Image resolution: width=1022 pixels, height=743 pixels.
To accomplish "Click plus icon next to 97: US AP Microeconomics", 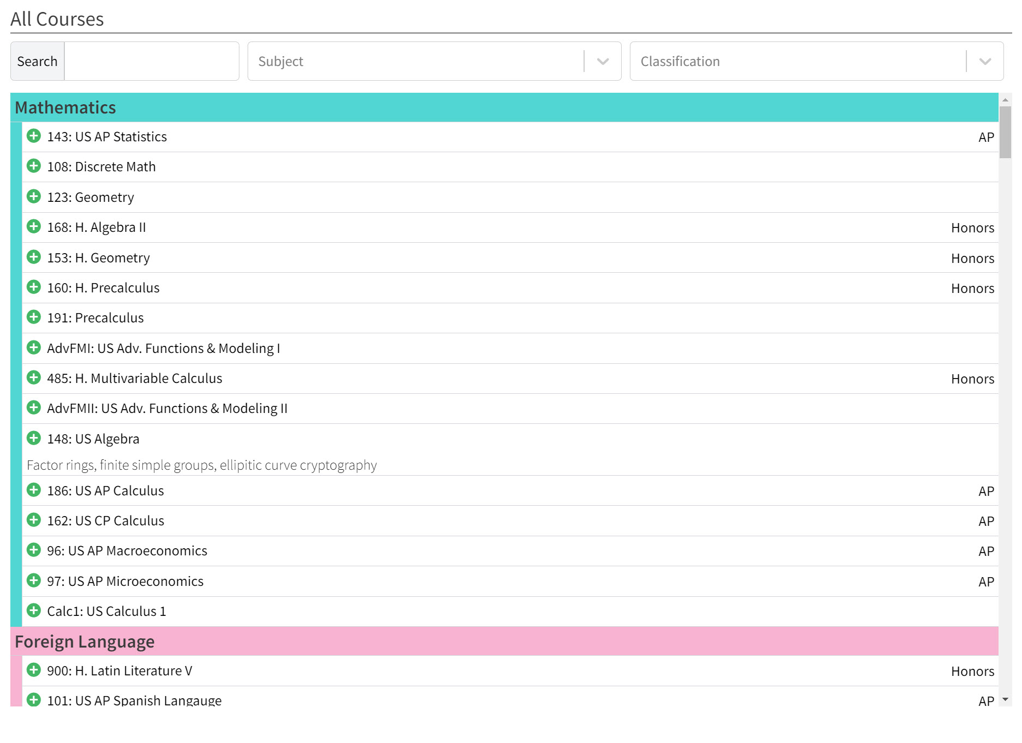I will (34, 580).
